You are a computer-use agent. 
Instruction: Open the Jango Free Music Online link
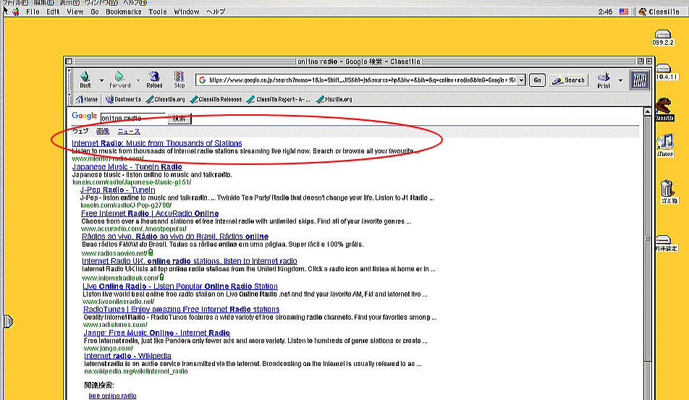(157, 333)
